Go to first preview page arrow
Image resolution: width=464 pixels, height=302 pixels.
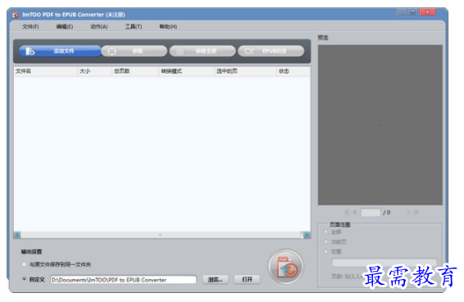coord(346,212)
